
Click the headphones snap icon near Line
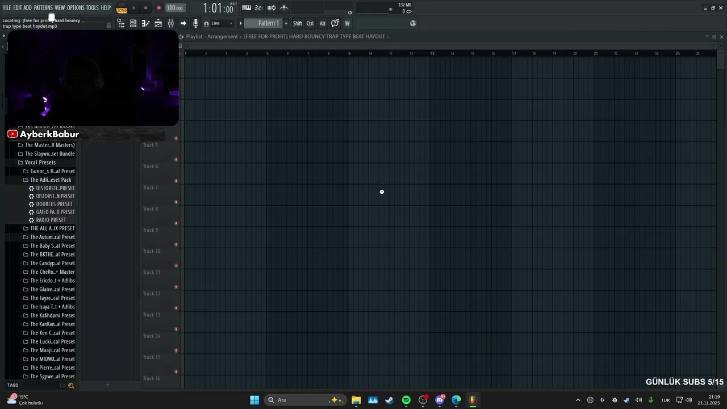tap(206, 24)
